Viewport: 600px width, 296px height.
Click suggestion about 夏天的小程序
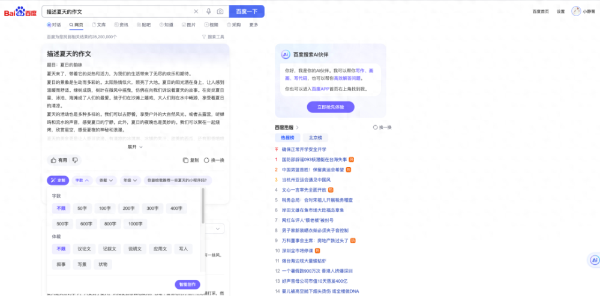pyautogui.click(x=178, y=180)
